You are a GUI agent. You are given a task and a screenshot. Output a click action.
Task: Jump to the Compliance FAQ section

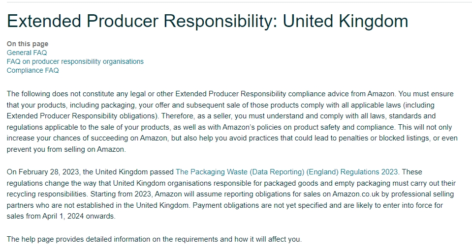pyautogui.click(x=32, y=70)
